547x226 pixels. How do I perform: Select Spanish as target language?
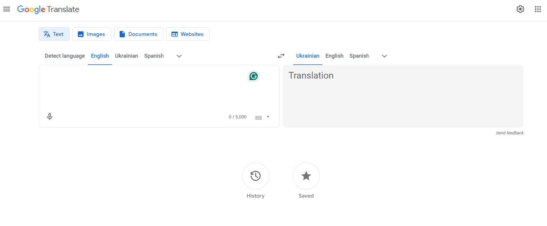(x=359, y=56)
